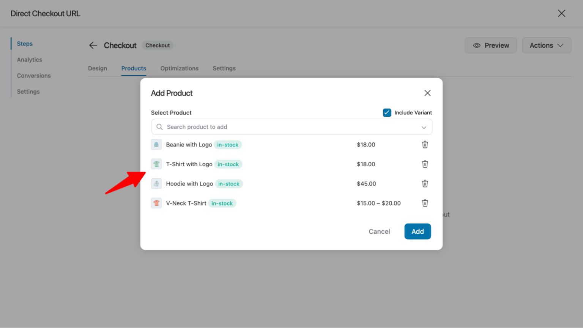Click the eye icon on the Preview button
Image resolution: width=583 pixels, height=328 pixels.
pyautogui.click(x=477, y=45)
